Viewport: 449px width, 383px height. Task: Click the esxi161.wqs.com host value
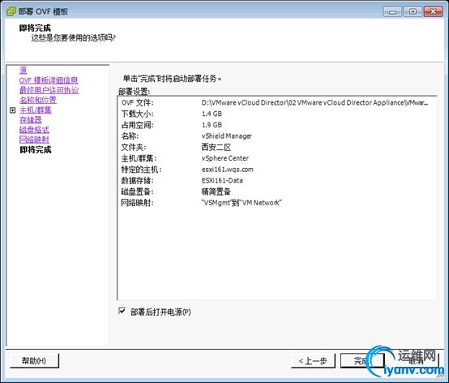point(228,170)
